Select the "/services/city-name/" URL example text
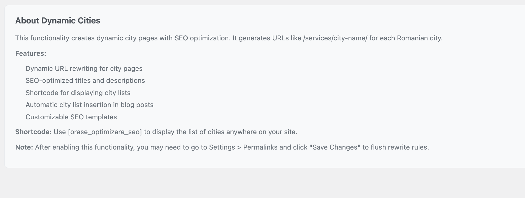This screenshot has height=198, width=525. coord(335,38)
